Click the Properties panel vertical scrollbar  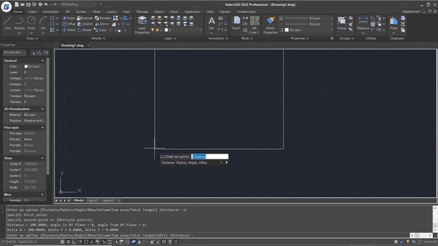click(x=48, y=116)
